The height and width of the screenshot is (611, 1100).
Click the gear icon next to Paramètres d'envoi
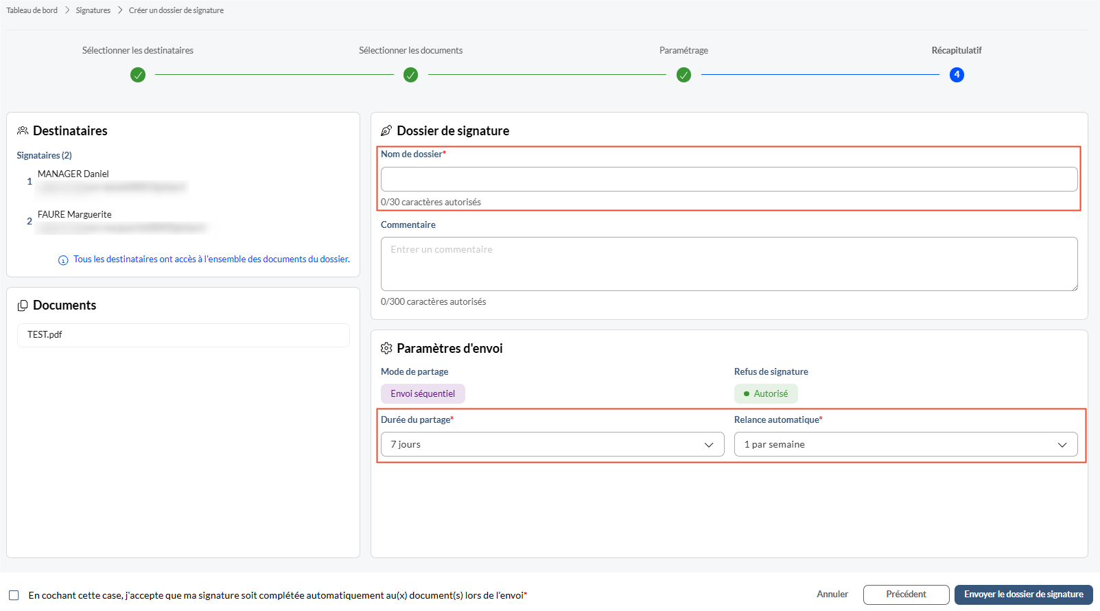pos(386,348)
